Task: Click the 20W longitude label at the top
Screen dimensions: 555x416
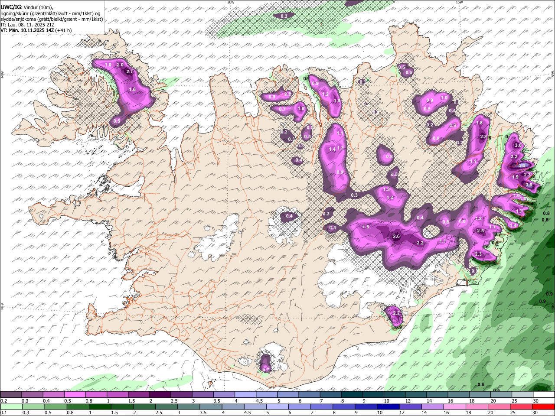Action: (231, 2)
